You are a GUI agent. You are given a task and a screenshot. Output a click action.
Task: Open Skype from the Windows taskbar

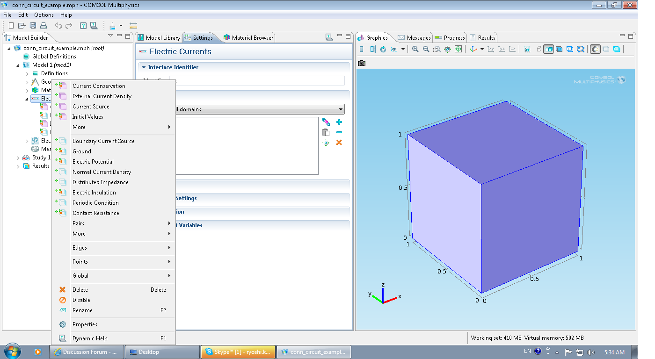pos(238,352)
